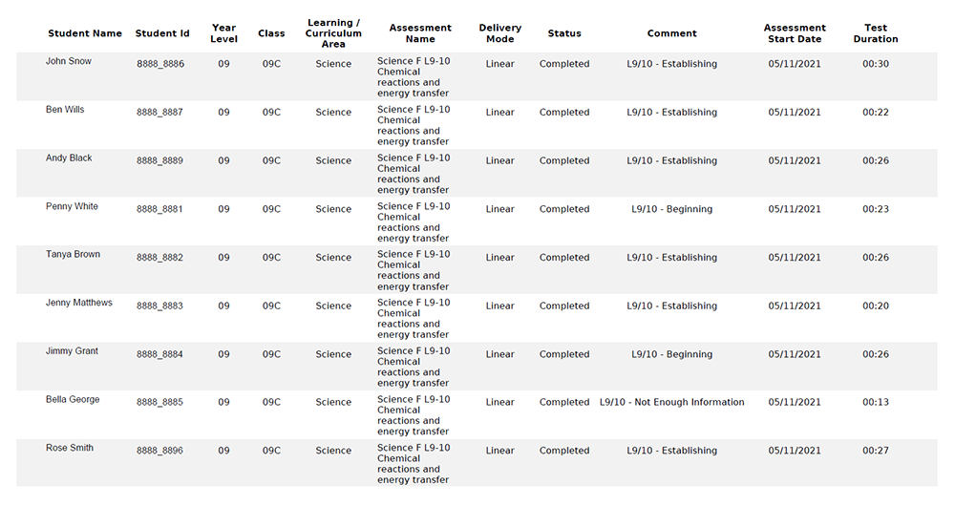The width and height of the screenshot is (955, 506).
Task: Select the Class column header
Action: tap(271, 33)
